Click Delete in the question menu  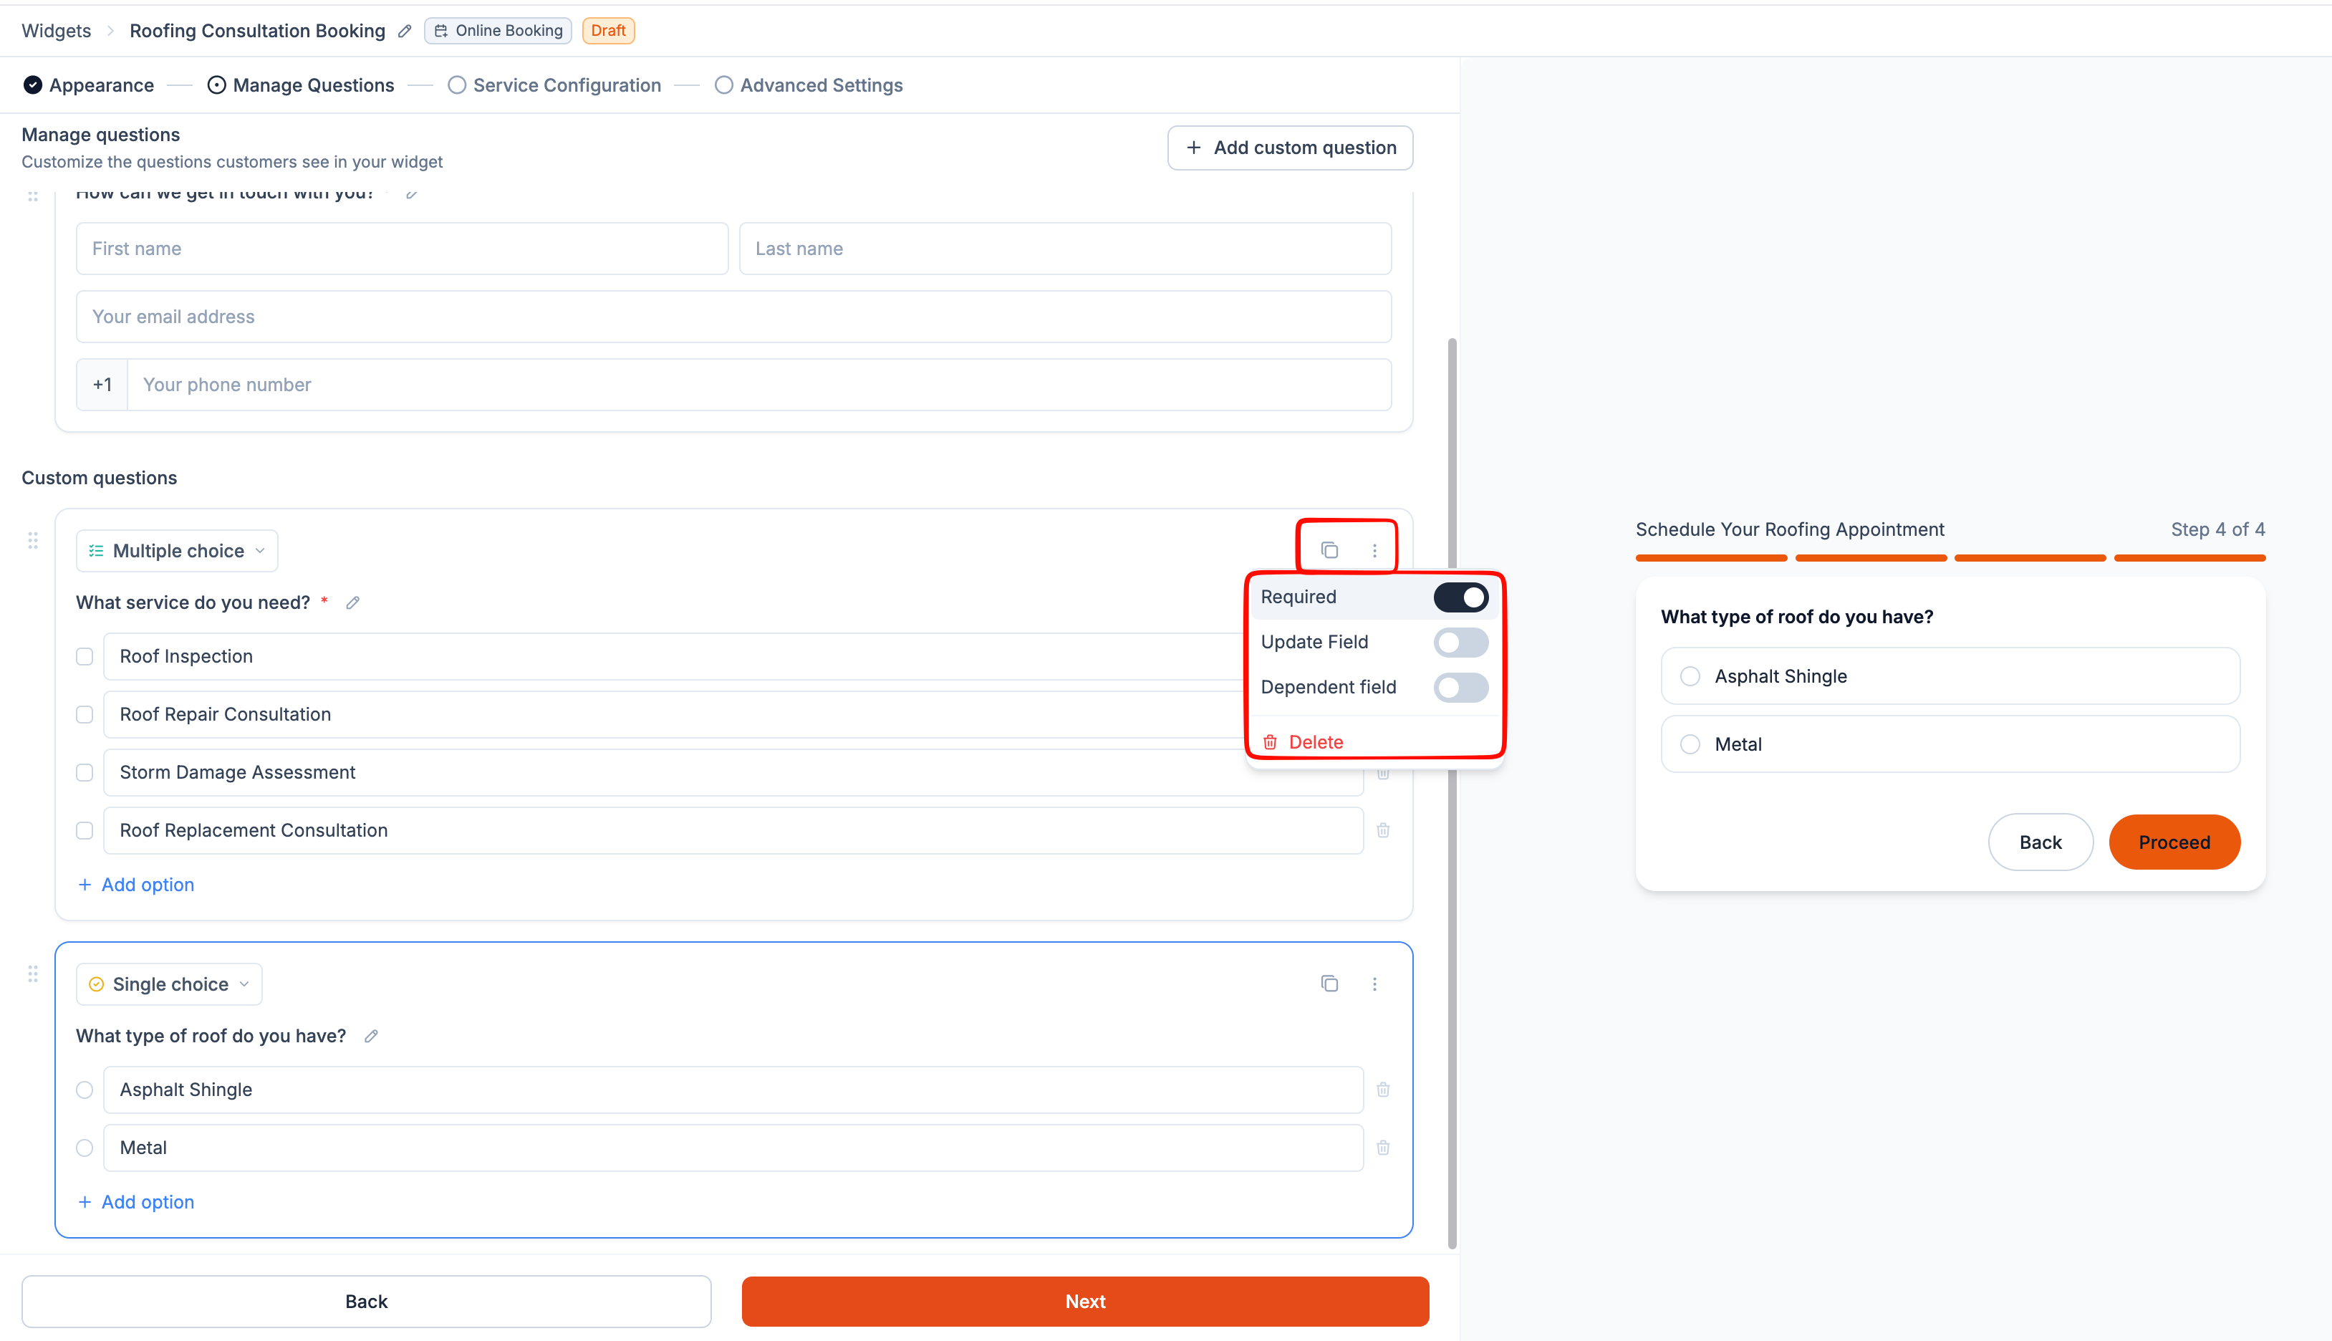[x=1315, y=742]
